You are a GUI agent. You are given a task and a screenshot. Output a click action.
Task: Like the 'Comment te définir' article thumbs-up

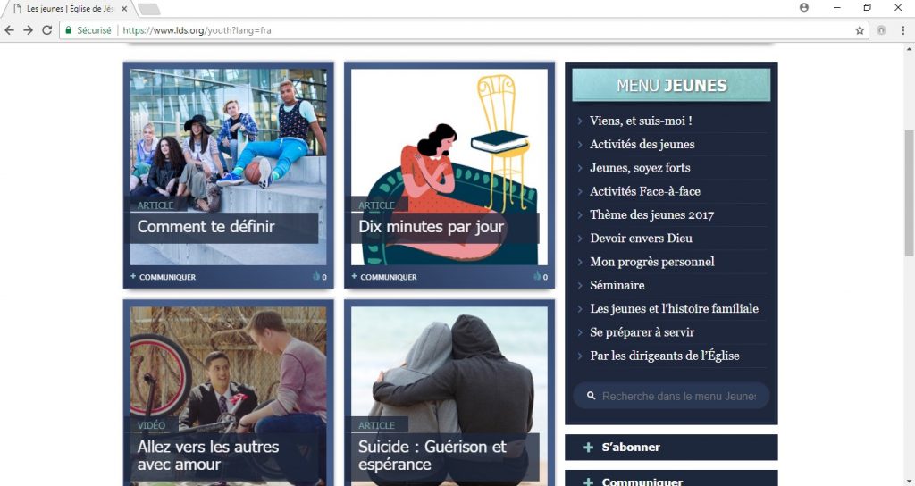316,277
